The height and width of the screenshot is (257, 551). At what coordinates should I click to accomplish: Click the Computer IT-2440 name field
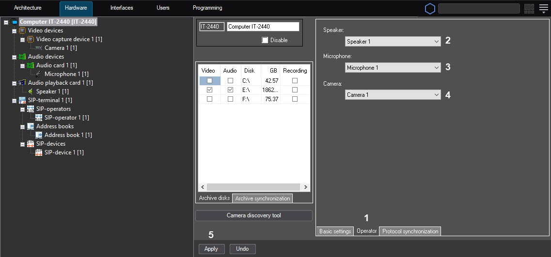pos(263,27)
